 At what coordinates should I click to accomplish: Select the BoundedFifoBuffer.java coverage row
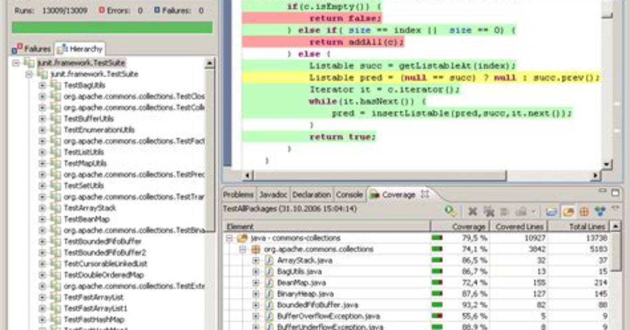(416, 305)
